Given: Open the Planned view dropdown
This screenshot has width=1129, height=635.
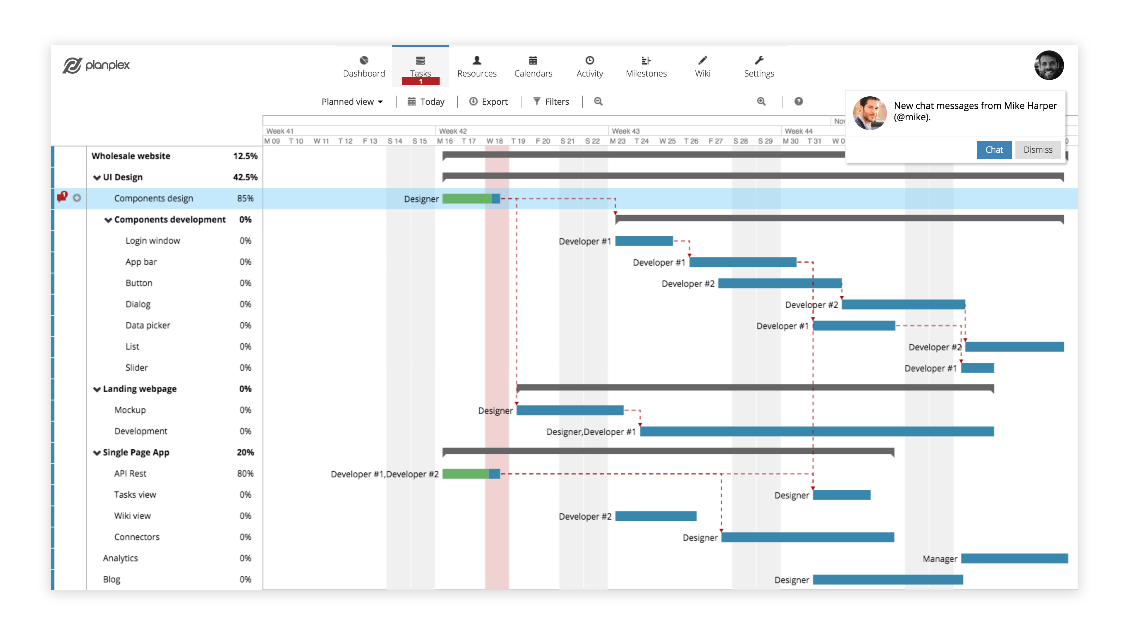Looking at the screenshot, I should coord(352,102).
